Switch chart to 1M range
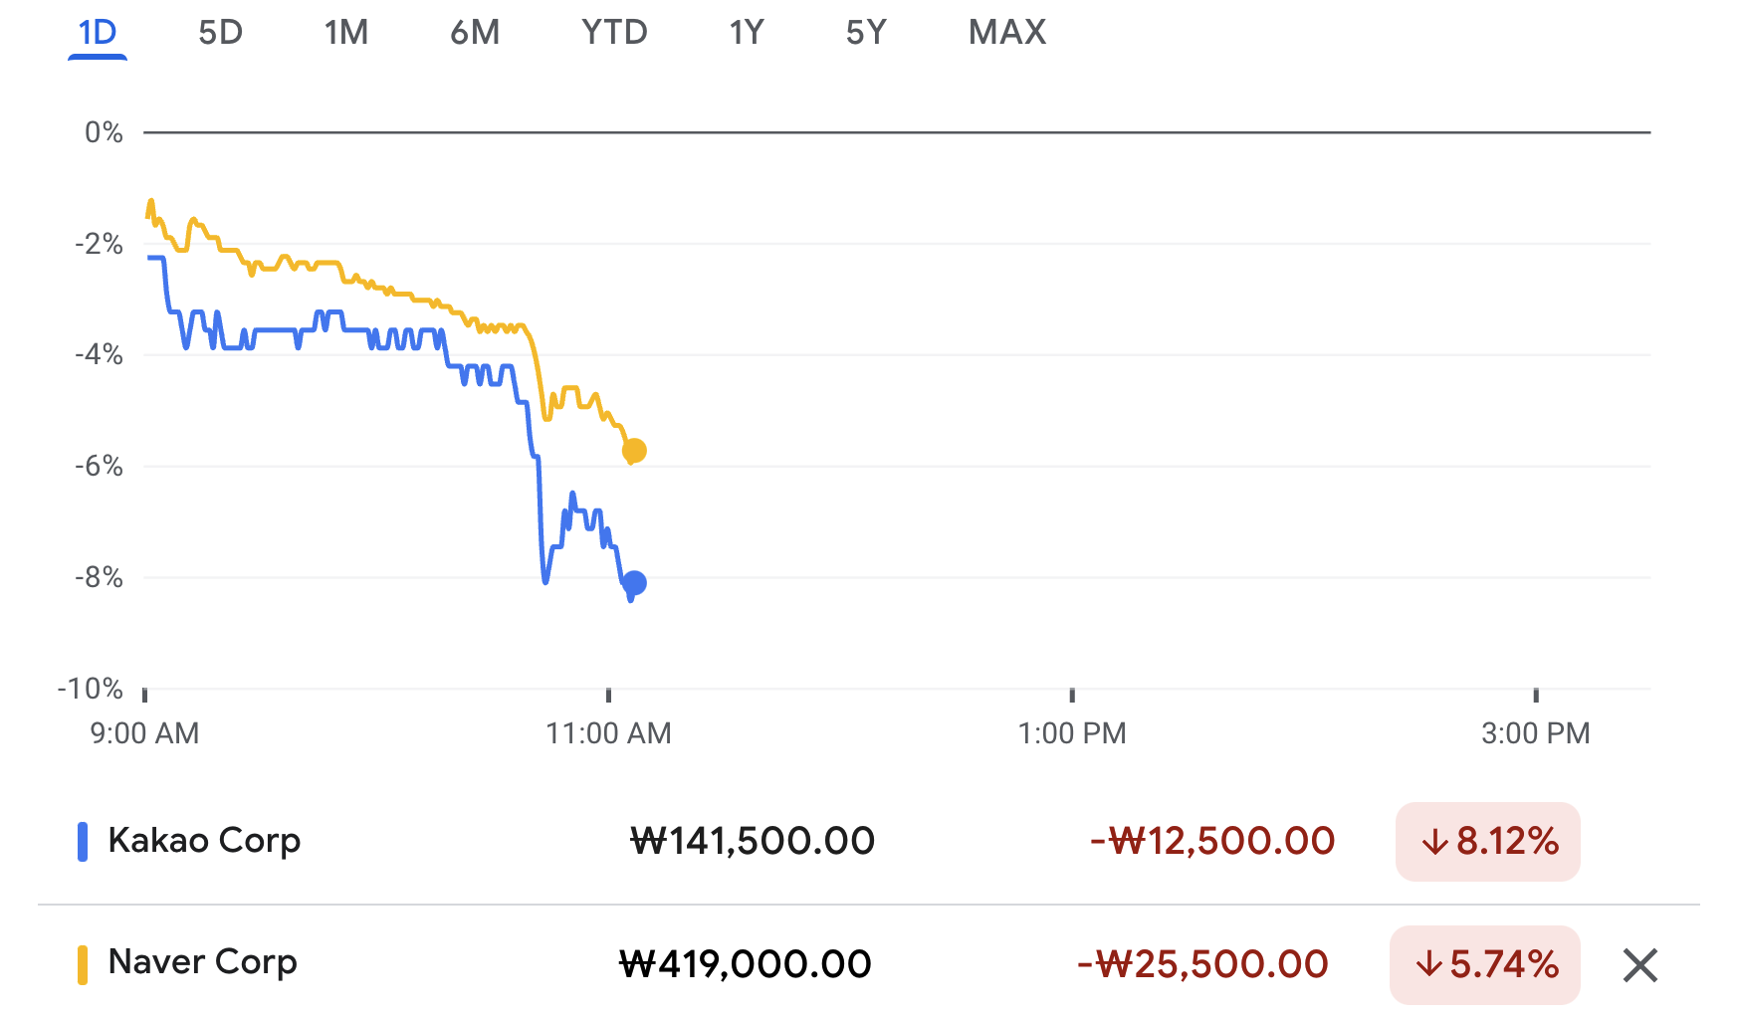Screen dimensions: 1740x1017 (x=346, y=33)
